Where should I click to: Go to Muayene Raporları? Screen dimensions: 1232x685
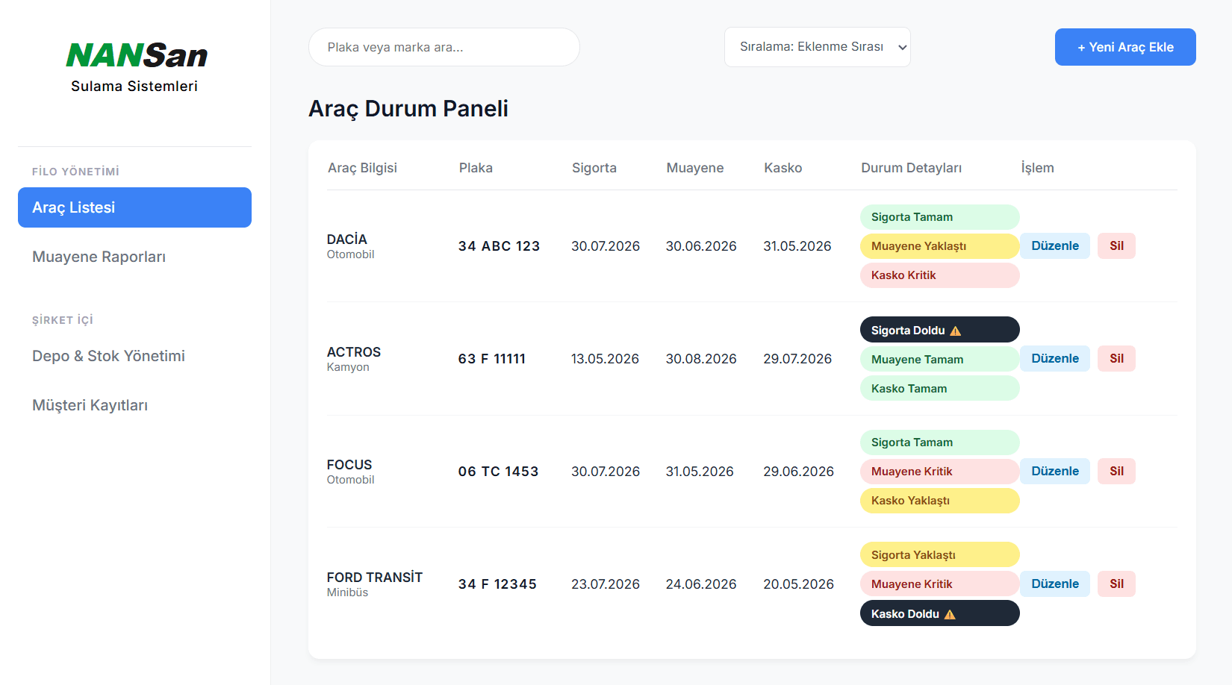[134, 257]
